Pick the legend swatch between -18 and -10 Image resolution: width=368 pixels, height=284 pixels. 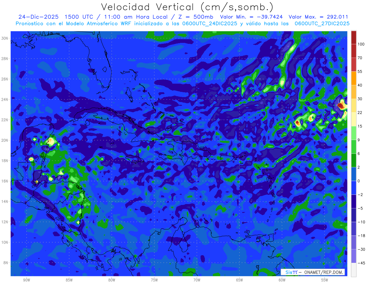coord(354,229)
